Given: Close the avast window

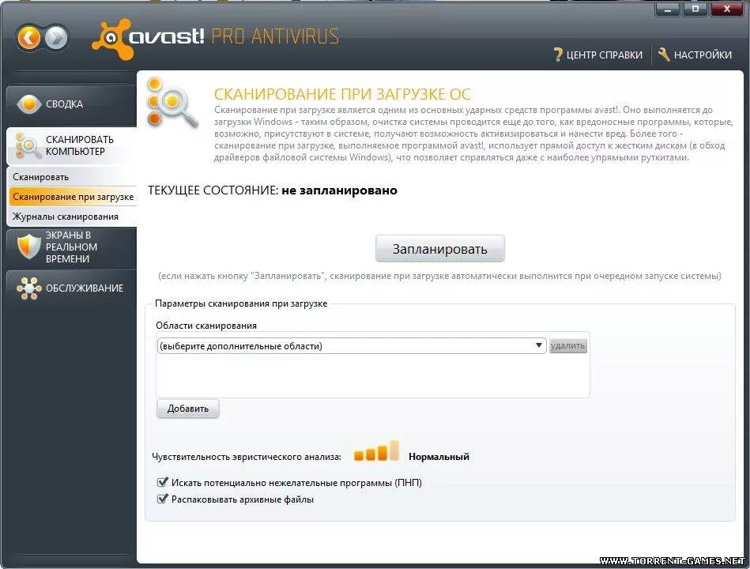Looking at the screenshot, I should point(726,9).
